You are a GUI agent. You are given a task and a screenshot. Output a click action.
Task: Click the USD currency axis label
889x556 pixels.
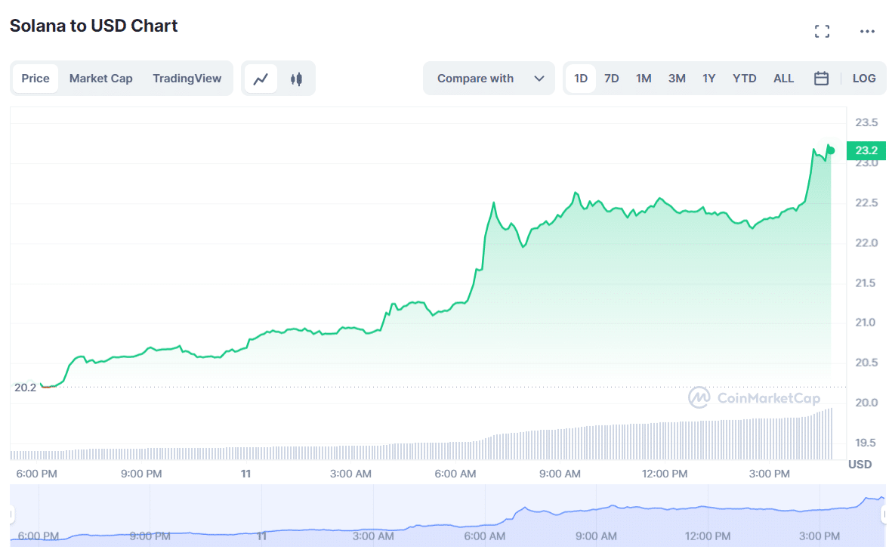(860, 464)
